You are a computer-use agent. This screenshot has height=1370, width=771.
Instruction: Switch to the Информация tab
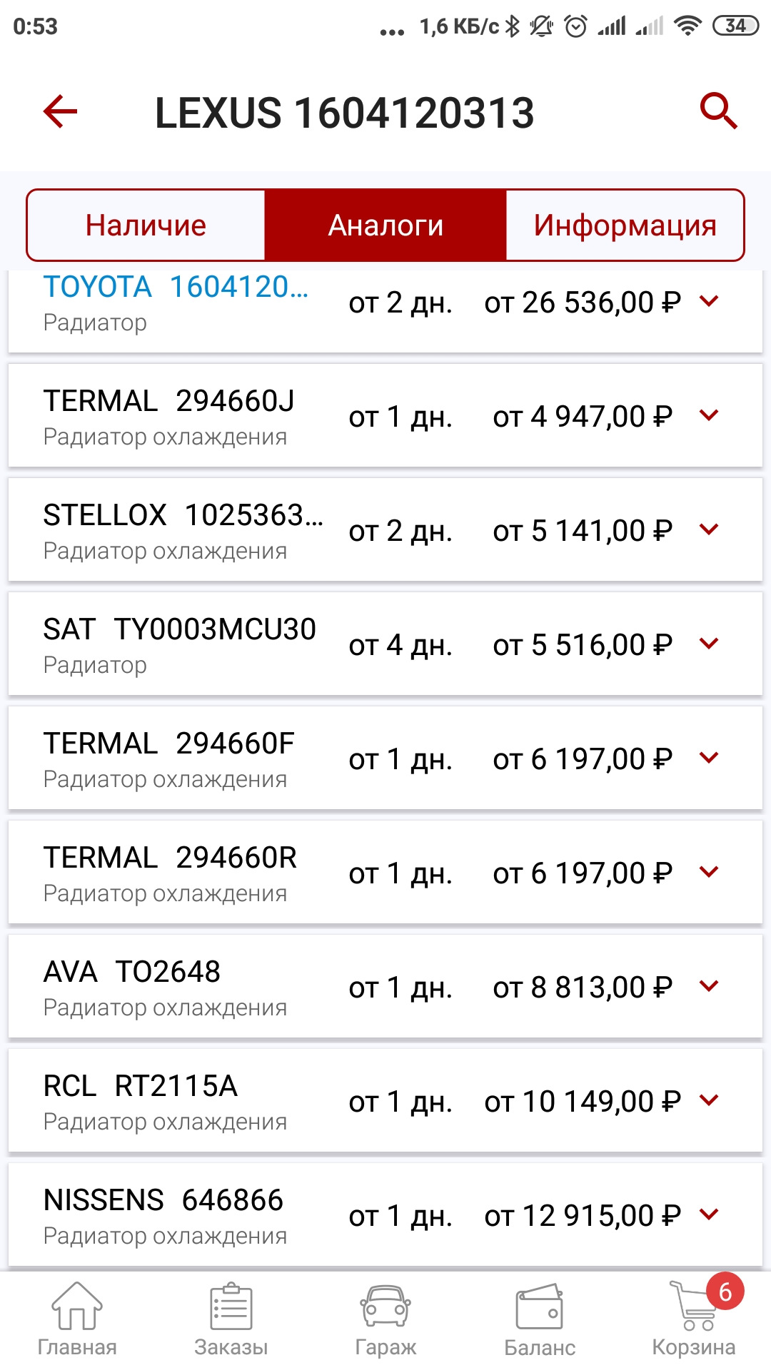[x=625, y=225]
